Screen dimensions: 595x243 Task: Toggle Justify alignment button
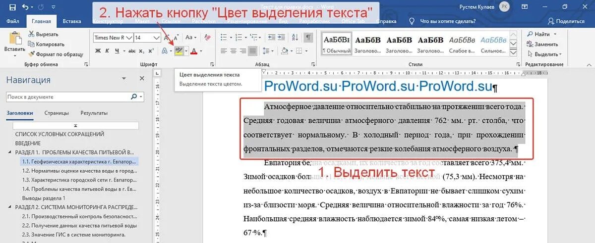[253, 50]
